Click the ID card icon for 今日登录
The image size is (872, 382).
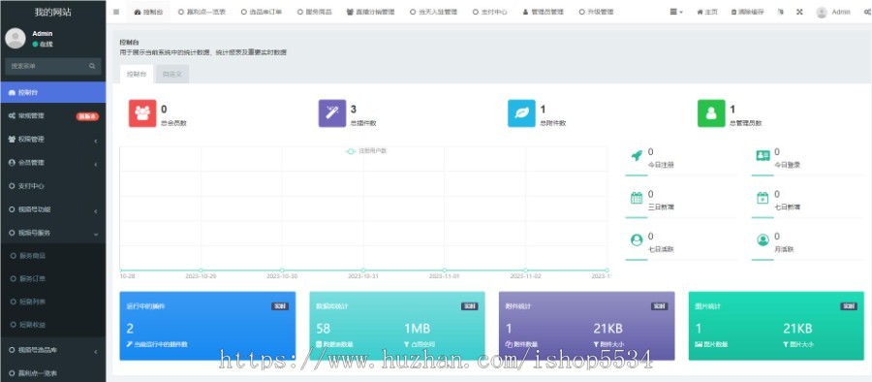click(x=763, y=156)
